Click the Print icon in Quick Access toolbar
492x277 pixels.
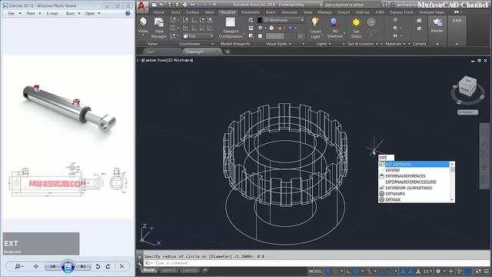coord(184,5)
